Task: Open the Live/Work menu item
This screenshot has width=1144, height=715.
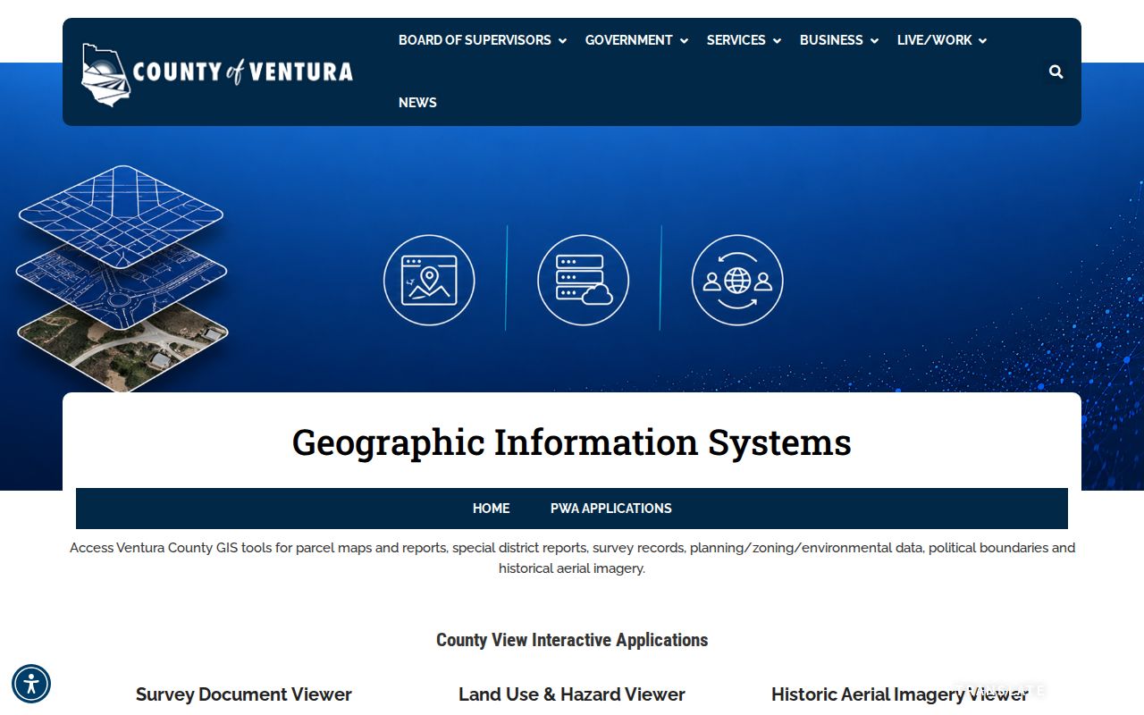Action: (x=934, y=40)
